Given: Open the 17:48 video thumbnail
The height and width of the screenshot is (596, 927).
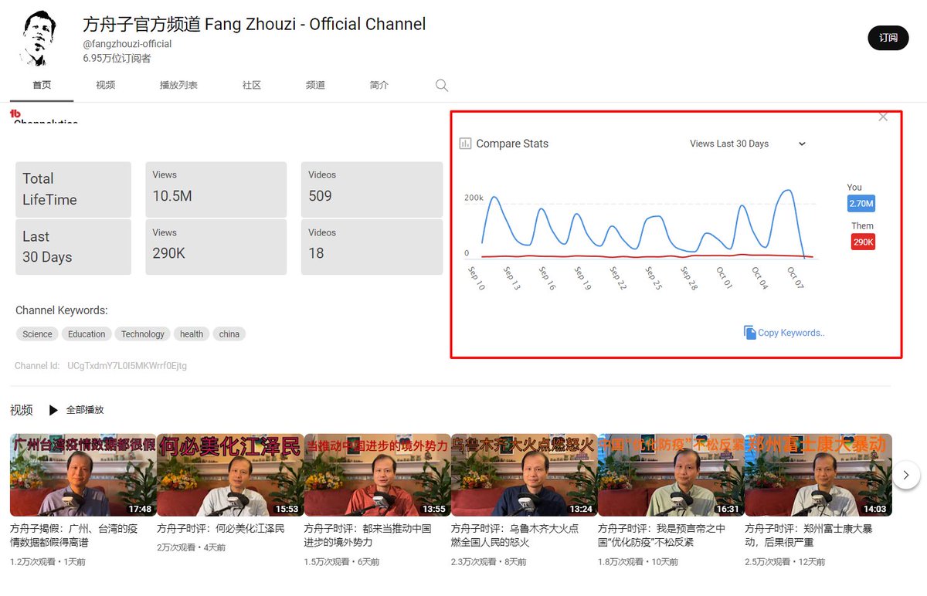Looking at the screenshot, I should click(83, 475).
